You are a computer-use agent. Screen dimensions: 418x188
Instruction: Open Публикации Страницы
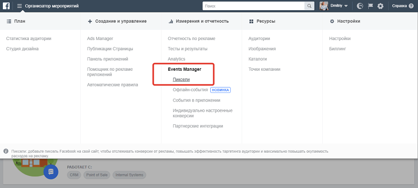coord(110,48)
